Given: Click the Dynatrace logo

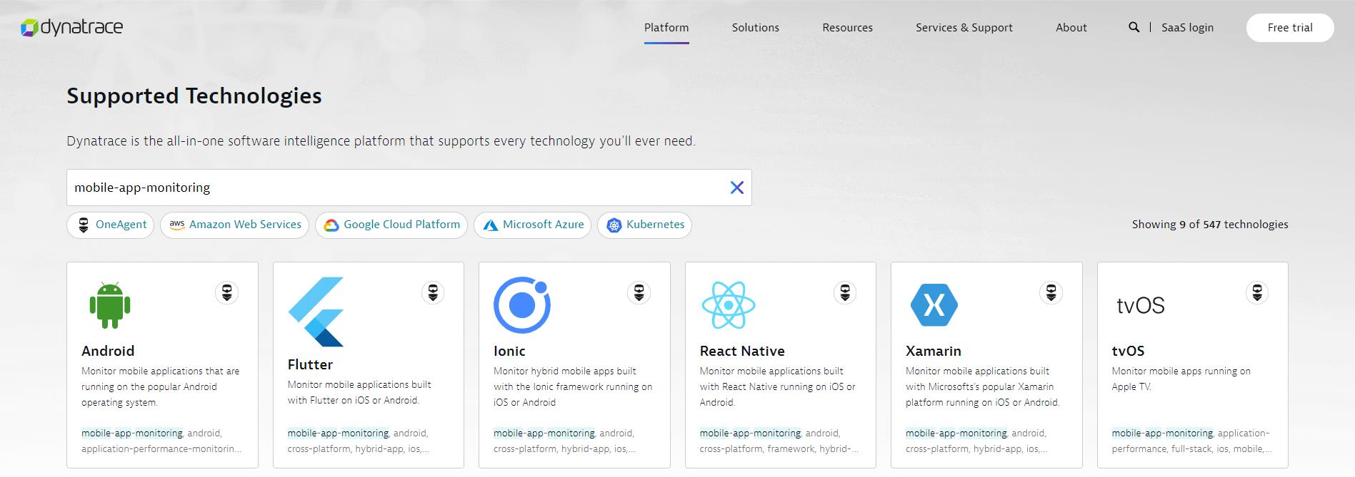Looking at the screenshot, I should click(71, 27).
